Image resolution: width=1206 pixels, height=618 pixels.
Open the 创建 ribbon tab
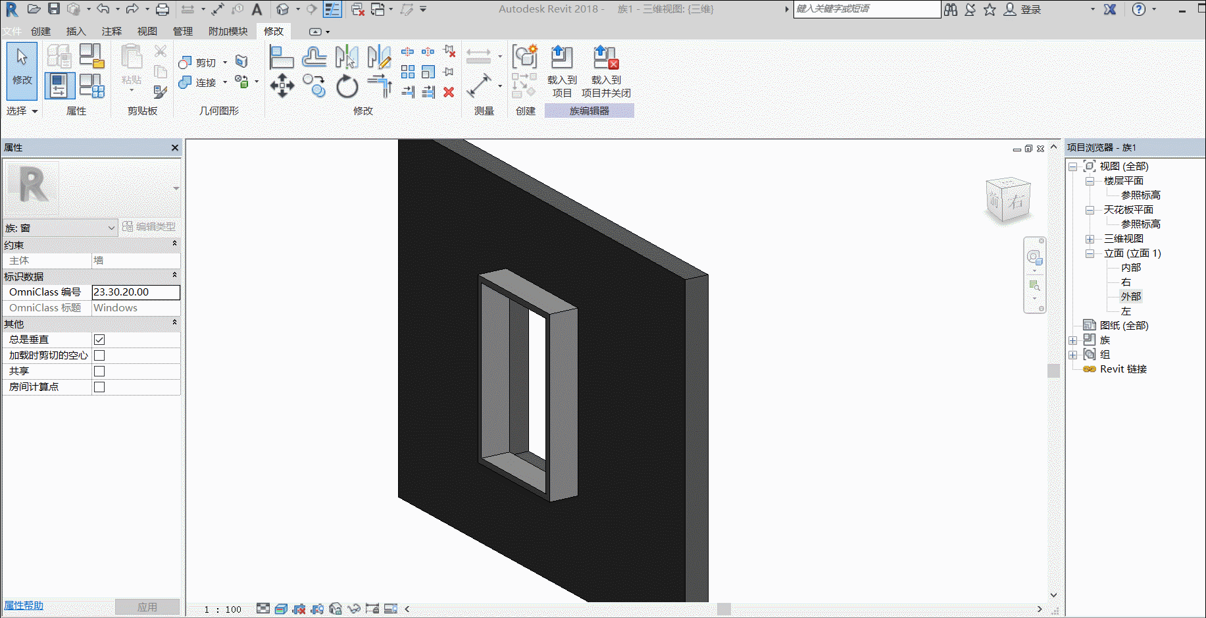point(41,31)
